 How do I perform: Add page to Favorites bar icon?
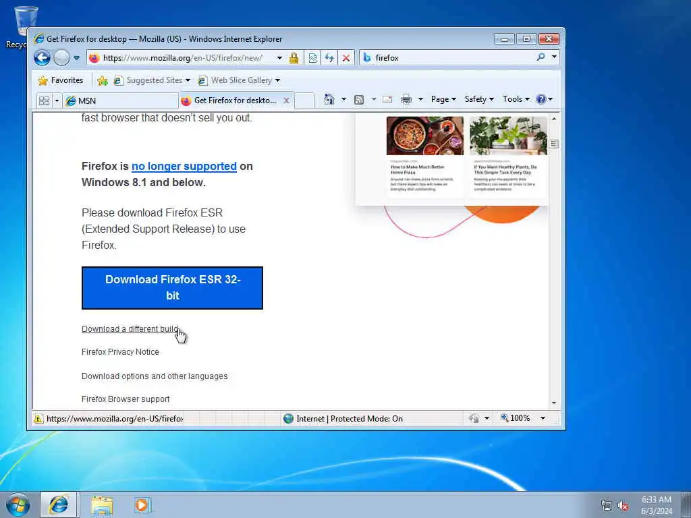tap(103, 80)
